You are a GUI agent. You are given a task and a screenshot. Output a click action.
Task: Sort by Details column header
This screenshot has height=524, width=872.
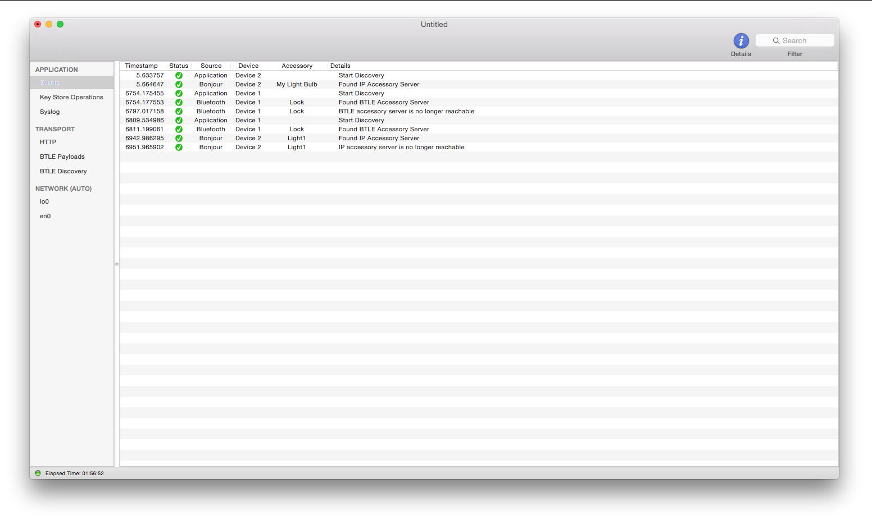click(340, 66)
